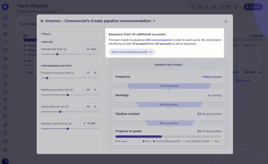Open the bar chart reports icon
This screenshot has width=268, height=164.
(x=5, y=125)
